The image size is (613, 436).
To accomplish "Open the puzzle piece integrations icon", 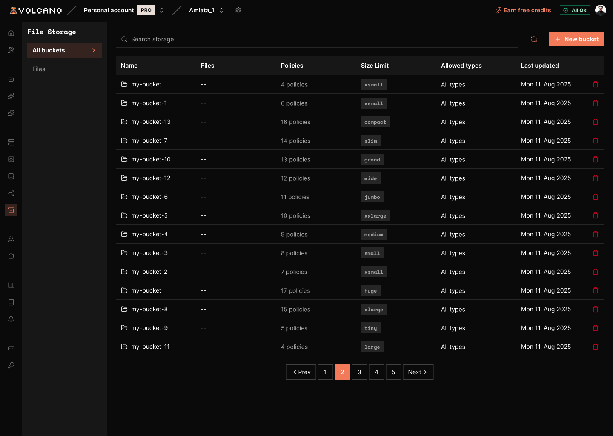I will [x=11, y=113].
